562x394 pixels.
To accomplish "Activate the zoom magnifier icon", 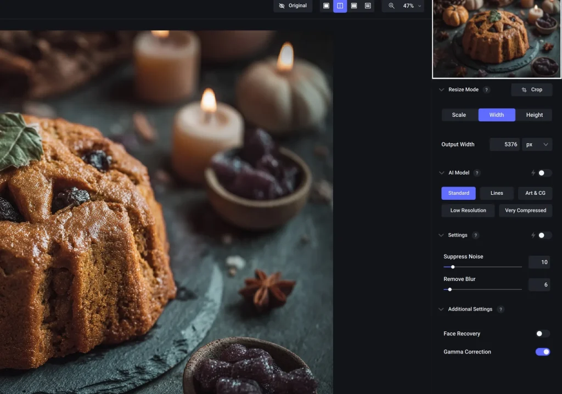I will click(391, 6).
